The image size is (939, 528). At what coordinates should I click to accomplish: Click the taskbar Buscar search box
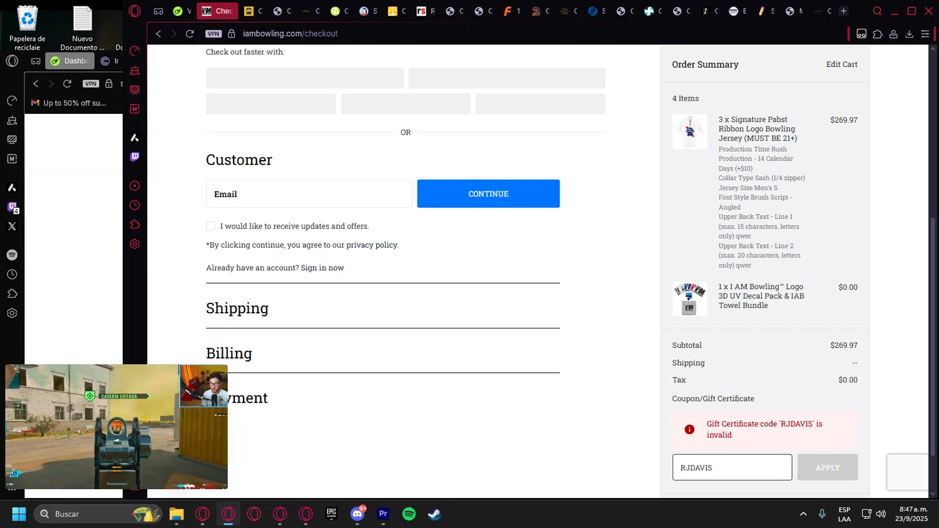click(98, 514)
